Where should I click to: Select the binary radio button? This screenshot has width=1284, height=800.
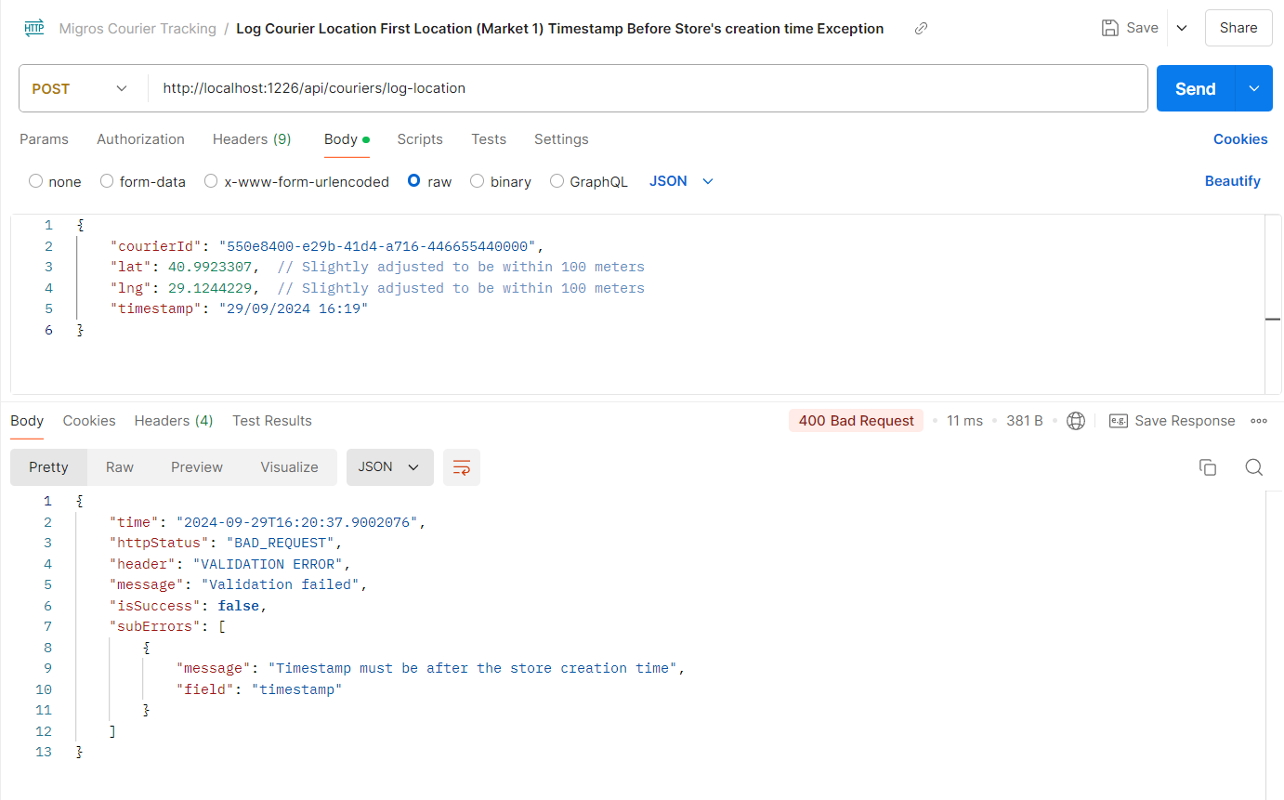pyautogui.click(x=478, y=181)
